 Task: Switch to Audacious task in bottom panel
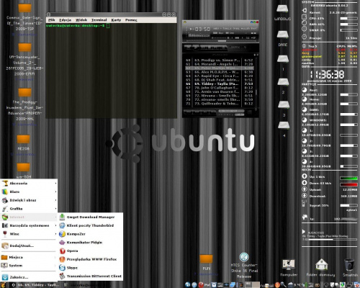click(36, 285)
